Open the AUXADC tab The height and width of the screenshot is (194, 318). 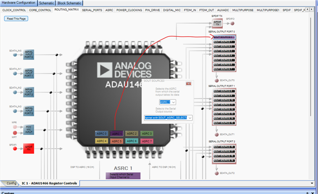223,10
